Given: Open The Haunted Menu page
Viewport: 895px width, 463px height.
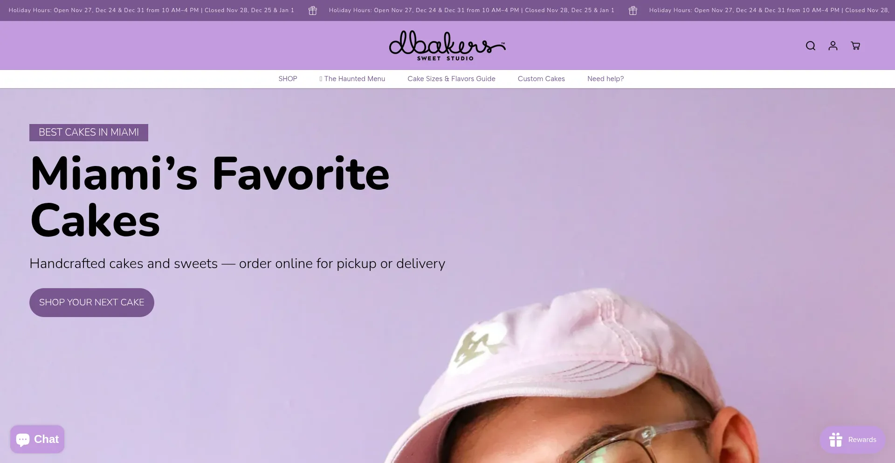Looking at the screenshot, I should click(352, 79).
